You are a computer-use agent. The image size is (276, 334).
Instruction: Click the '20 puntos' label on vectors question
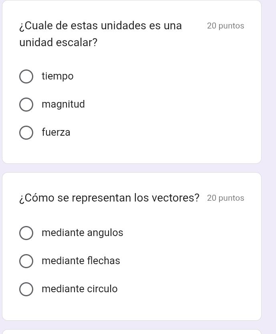226,198
